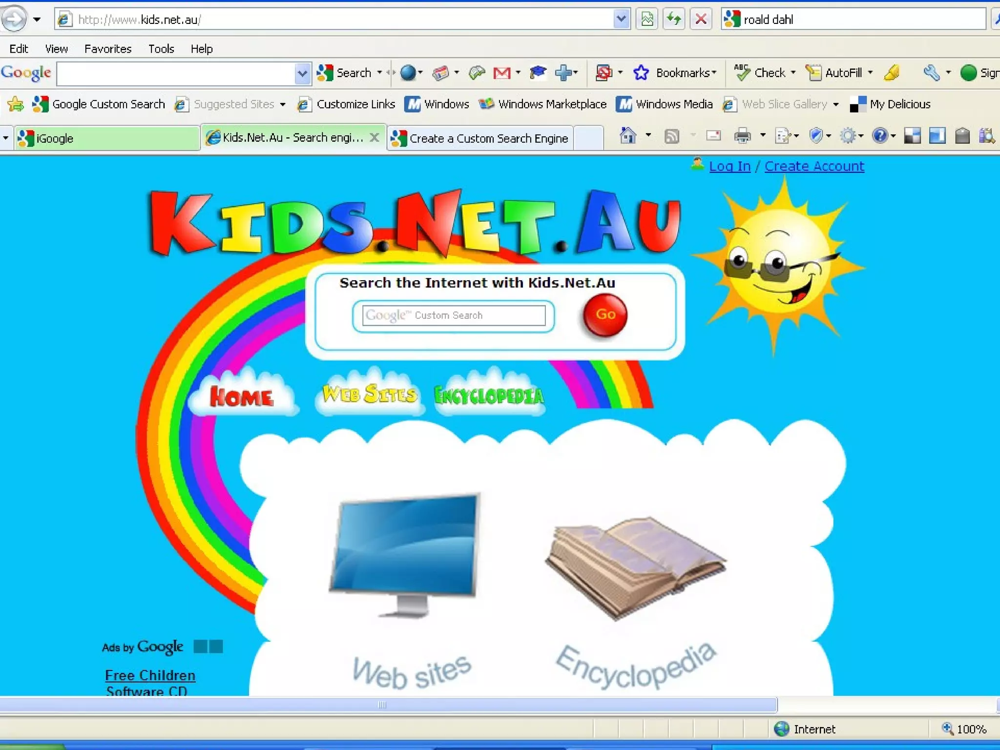Screen dimensions: 1000x750
Task: Click the Google Custom Search input field
Action: coord(454,315)
